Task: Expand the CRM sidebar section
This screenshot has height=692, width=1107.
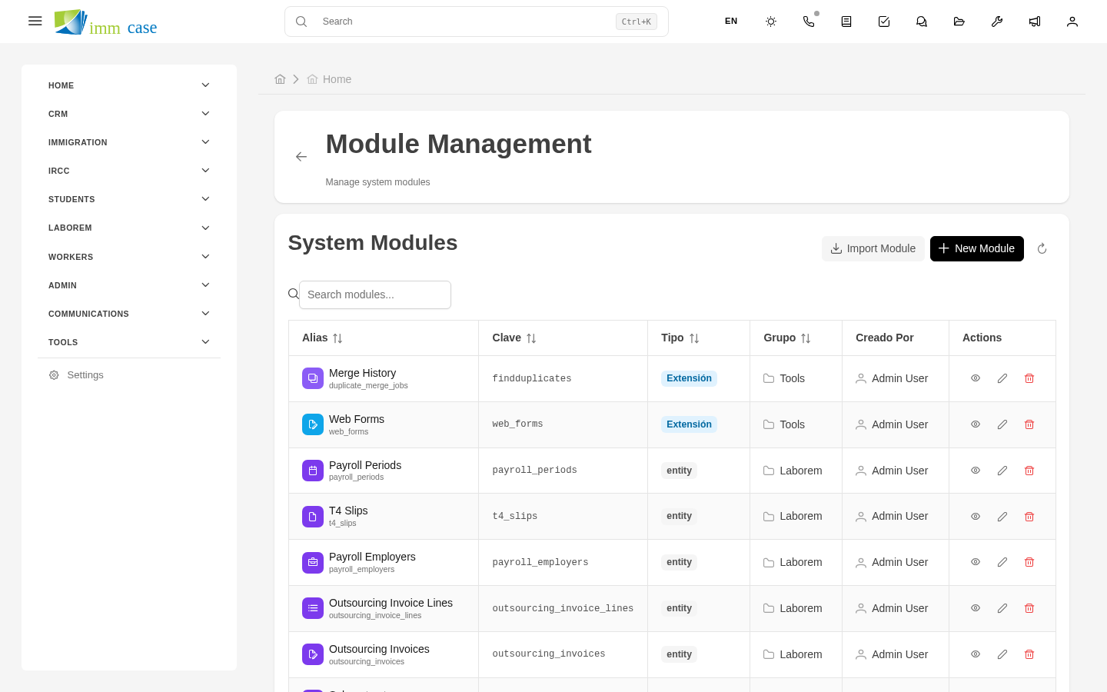Action: coord(129,114)
